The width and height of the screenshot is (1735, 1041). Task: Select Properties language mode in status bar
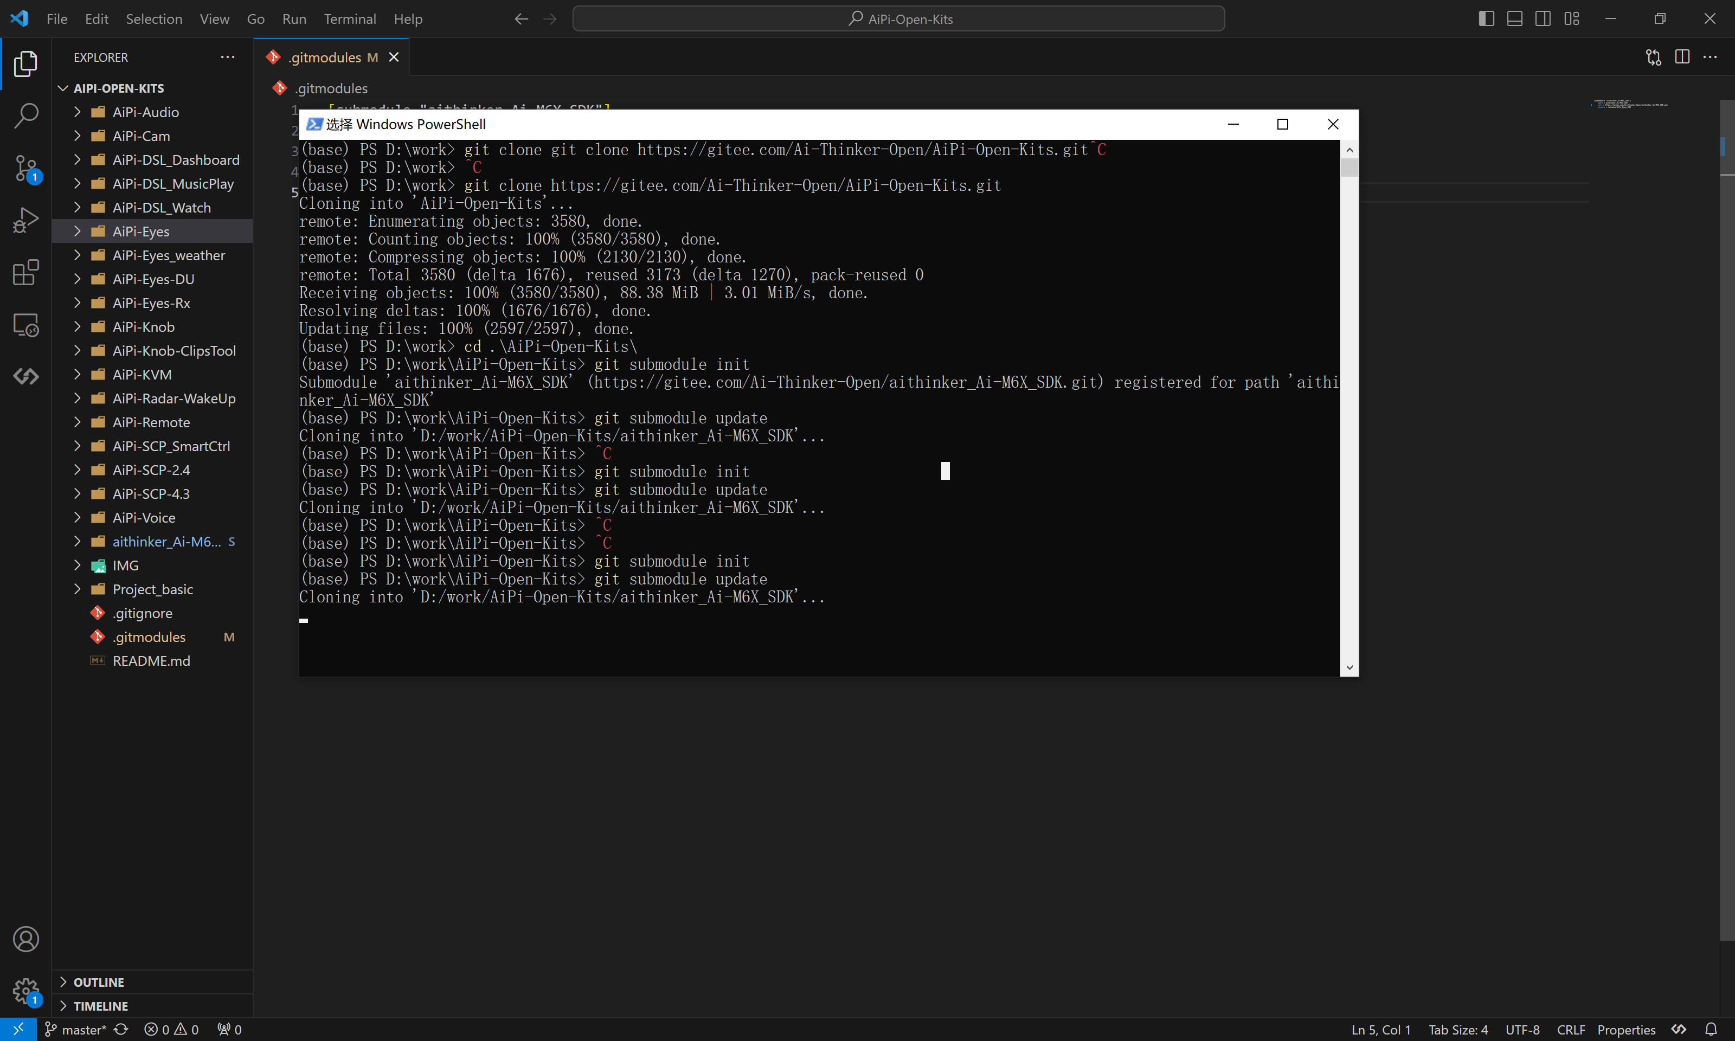(1627, 1029)
